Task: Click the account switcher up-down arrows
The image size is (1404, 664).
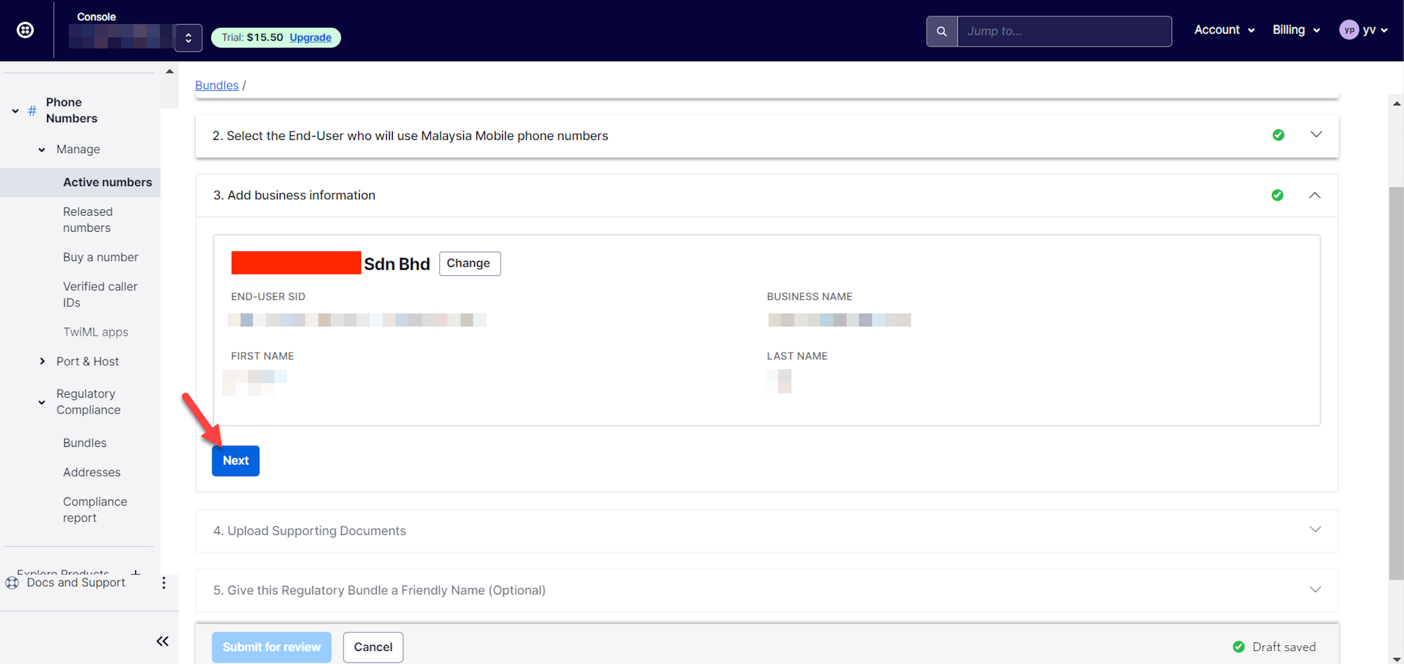Action: pos(188,38)
